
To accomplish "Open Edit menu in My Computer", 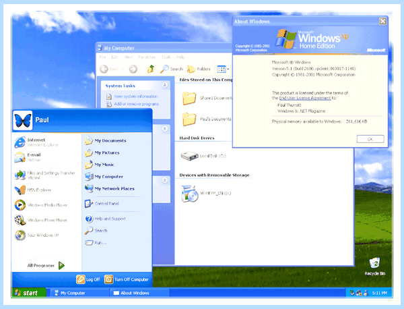I will (114, 57).
